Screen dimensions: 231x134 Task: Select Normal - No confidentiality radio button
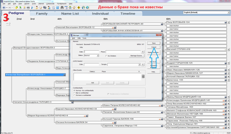(x=74, y=91)
